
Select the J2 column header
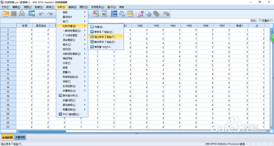257,26
